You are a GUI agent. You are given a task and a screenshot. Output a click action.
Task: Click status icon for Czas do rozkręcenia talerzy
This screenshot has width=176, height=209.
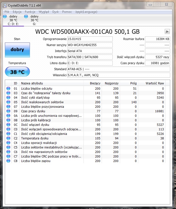click(x=8, y=93)
